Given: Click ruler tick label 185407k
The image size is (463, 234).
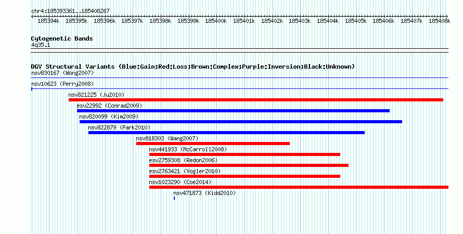Looking at the screenshot, I should 411,21.
